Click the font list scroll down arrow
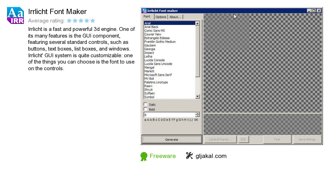This screenshot has height=172, width=330. [197, 97]
